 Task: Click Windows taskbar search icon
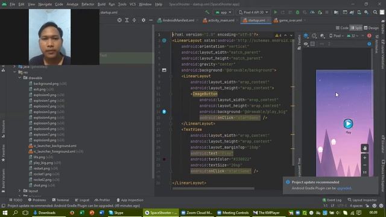(x=15, y=213)
